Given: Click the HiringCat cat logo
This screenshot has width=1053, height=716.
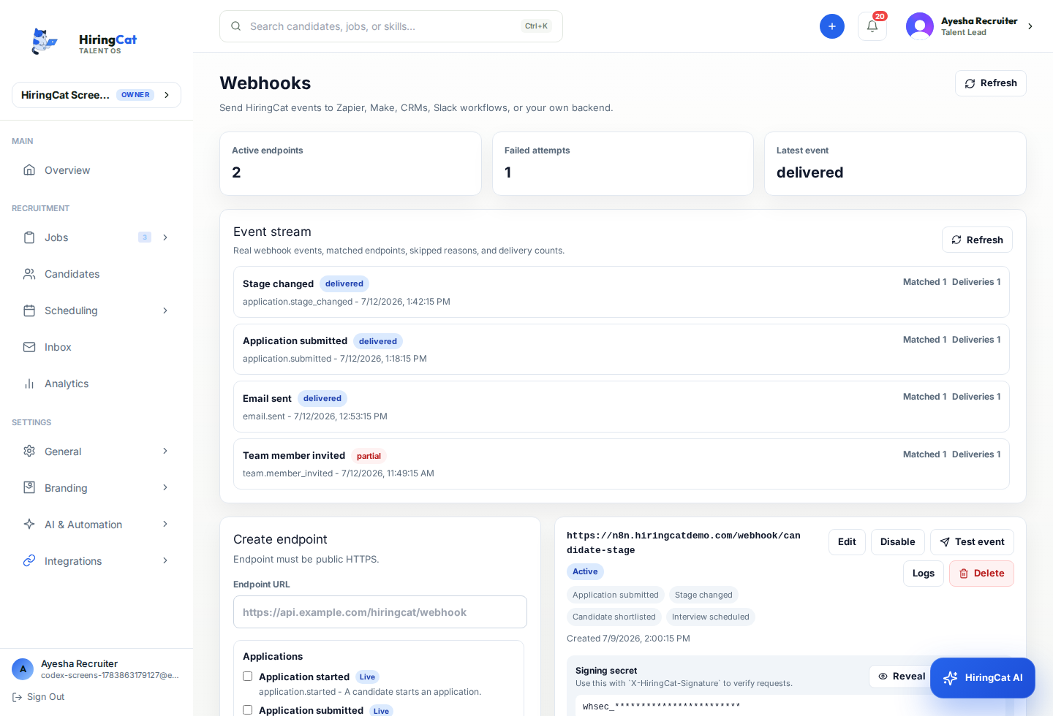Looking at the screenshot, I should [44, 42].
